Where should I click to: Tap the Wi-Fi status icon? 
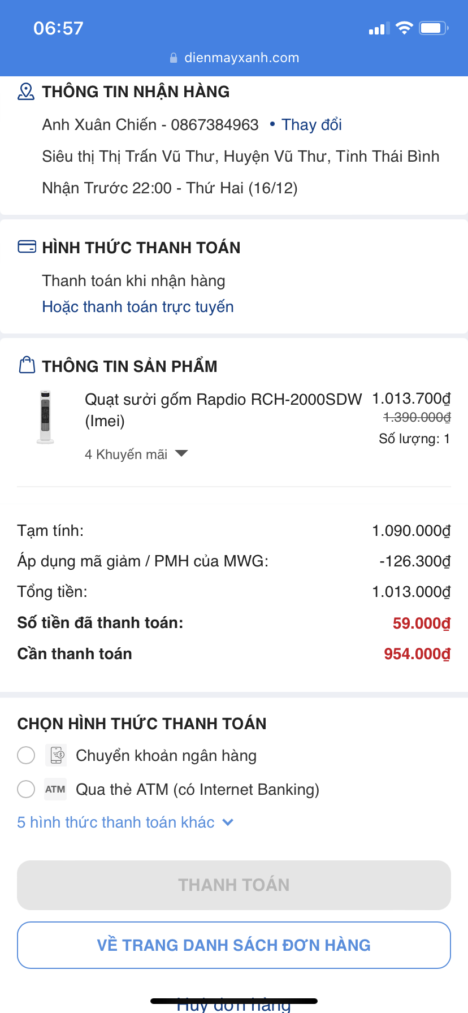click(x=404, y=28)
